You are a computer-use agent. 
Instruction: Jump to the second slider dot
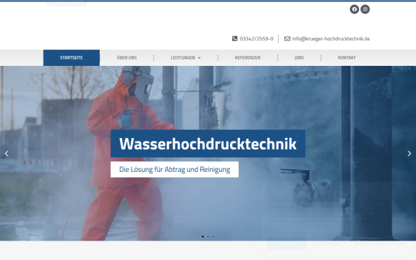pos(208,236)
